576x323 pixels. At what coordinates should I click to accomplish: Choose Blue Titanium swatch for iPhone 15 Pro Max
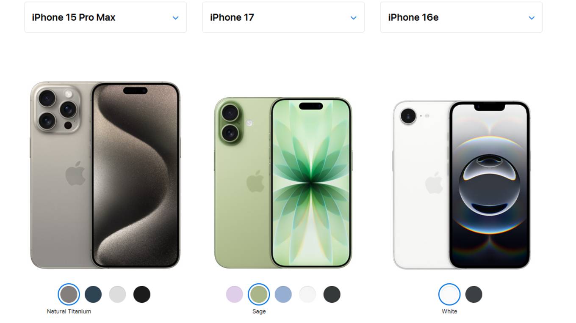(93, 294)
